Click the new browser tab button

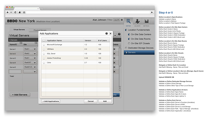click(42, 9)
